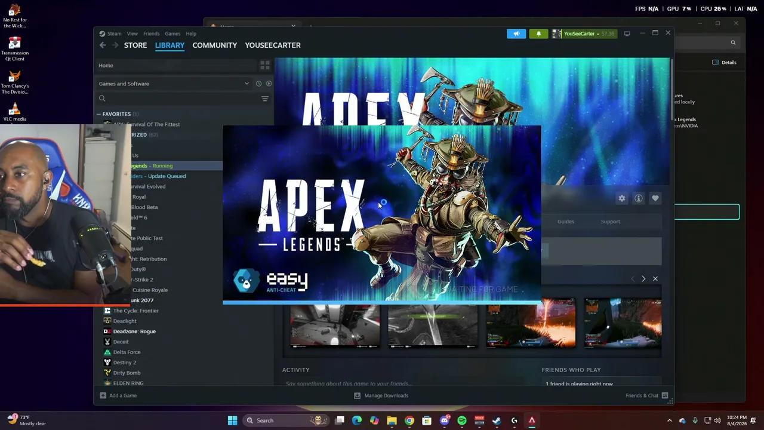Favorite Apex Legends with heart icon
The width and height of the screenshot is (764, 430).
click(x=655, y=198)
